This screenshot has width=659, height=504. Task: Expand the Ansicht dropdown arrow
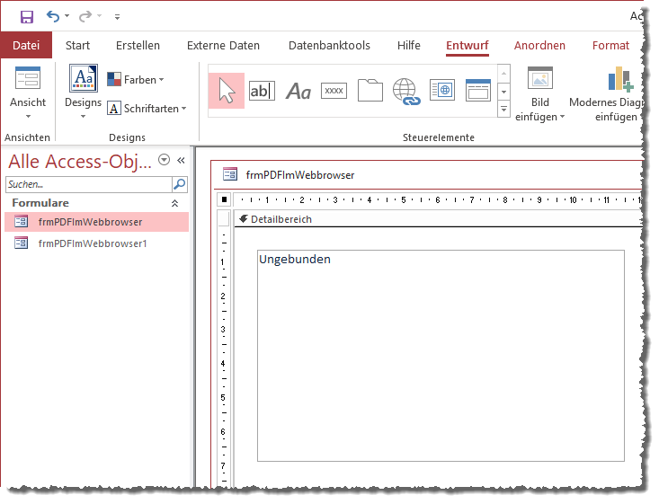click(x=28, y=116)
